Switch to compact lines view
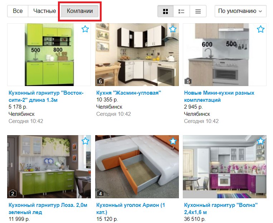Image resolution: width=273 pixels, height=223 pixels. tap(198, 11)
